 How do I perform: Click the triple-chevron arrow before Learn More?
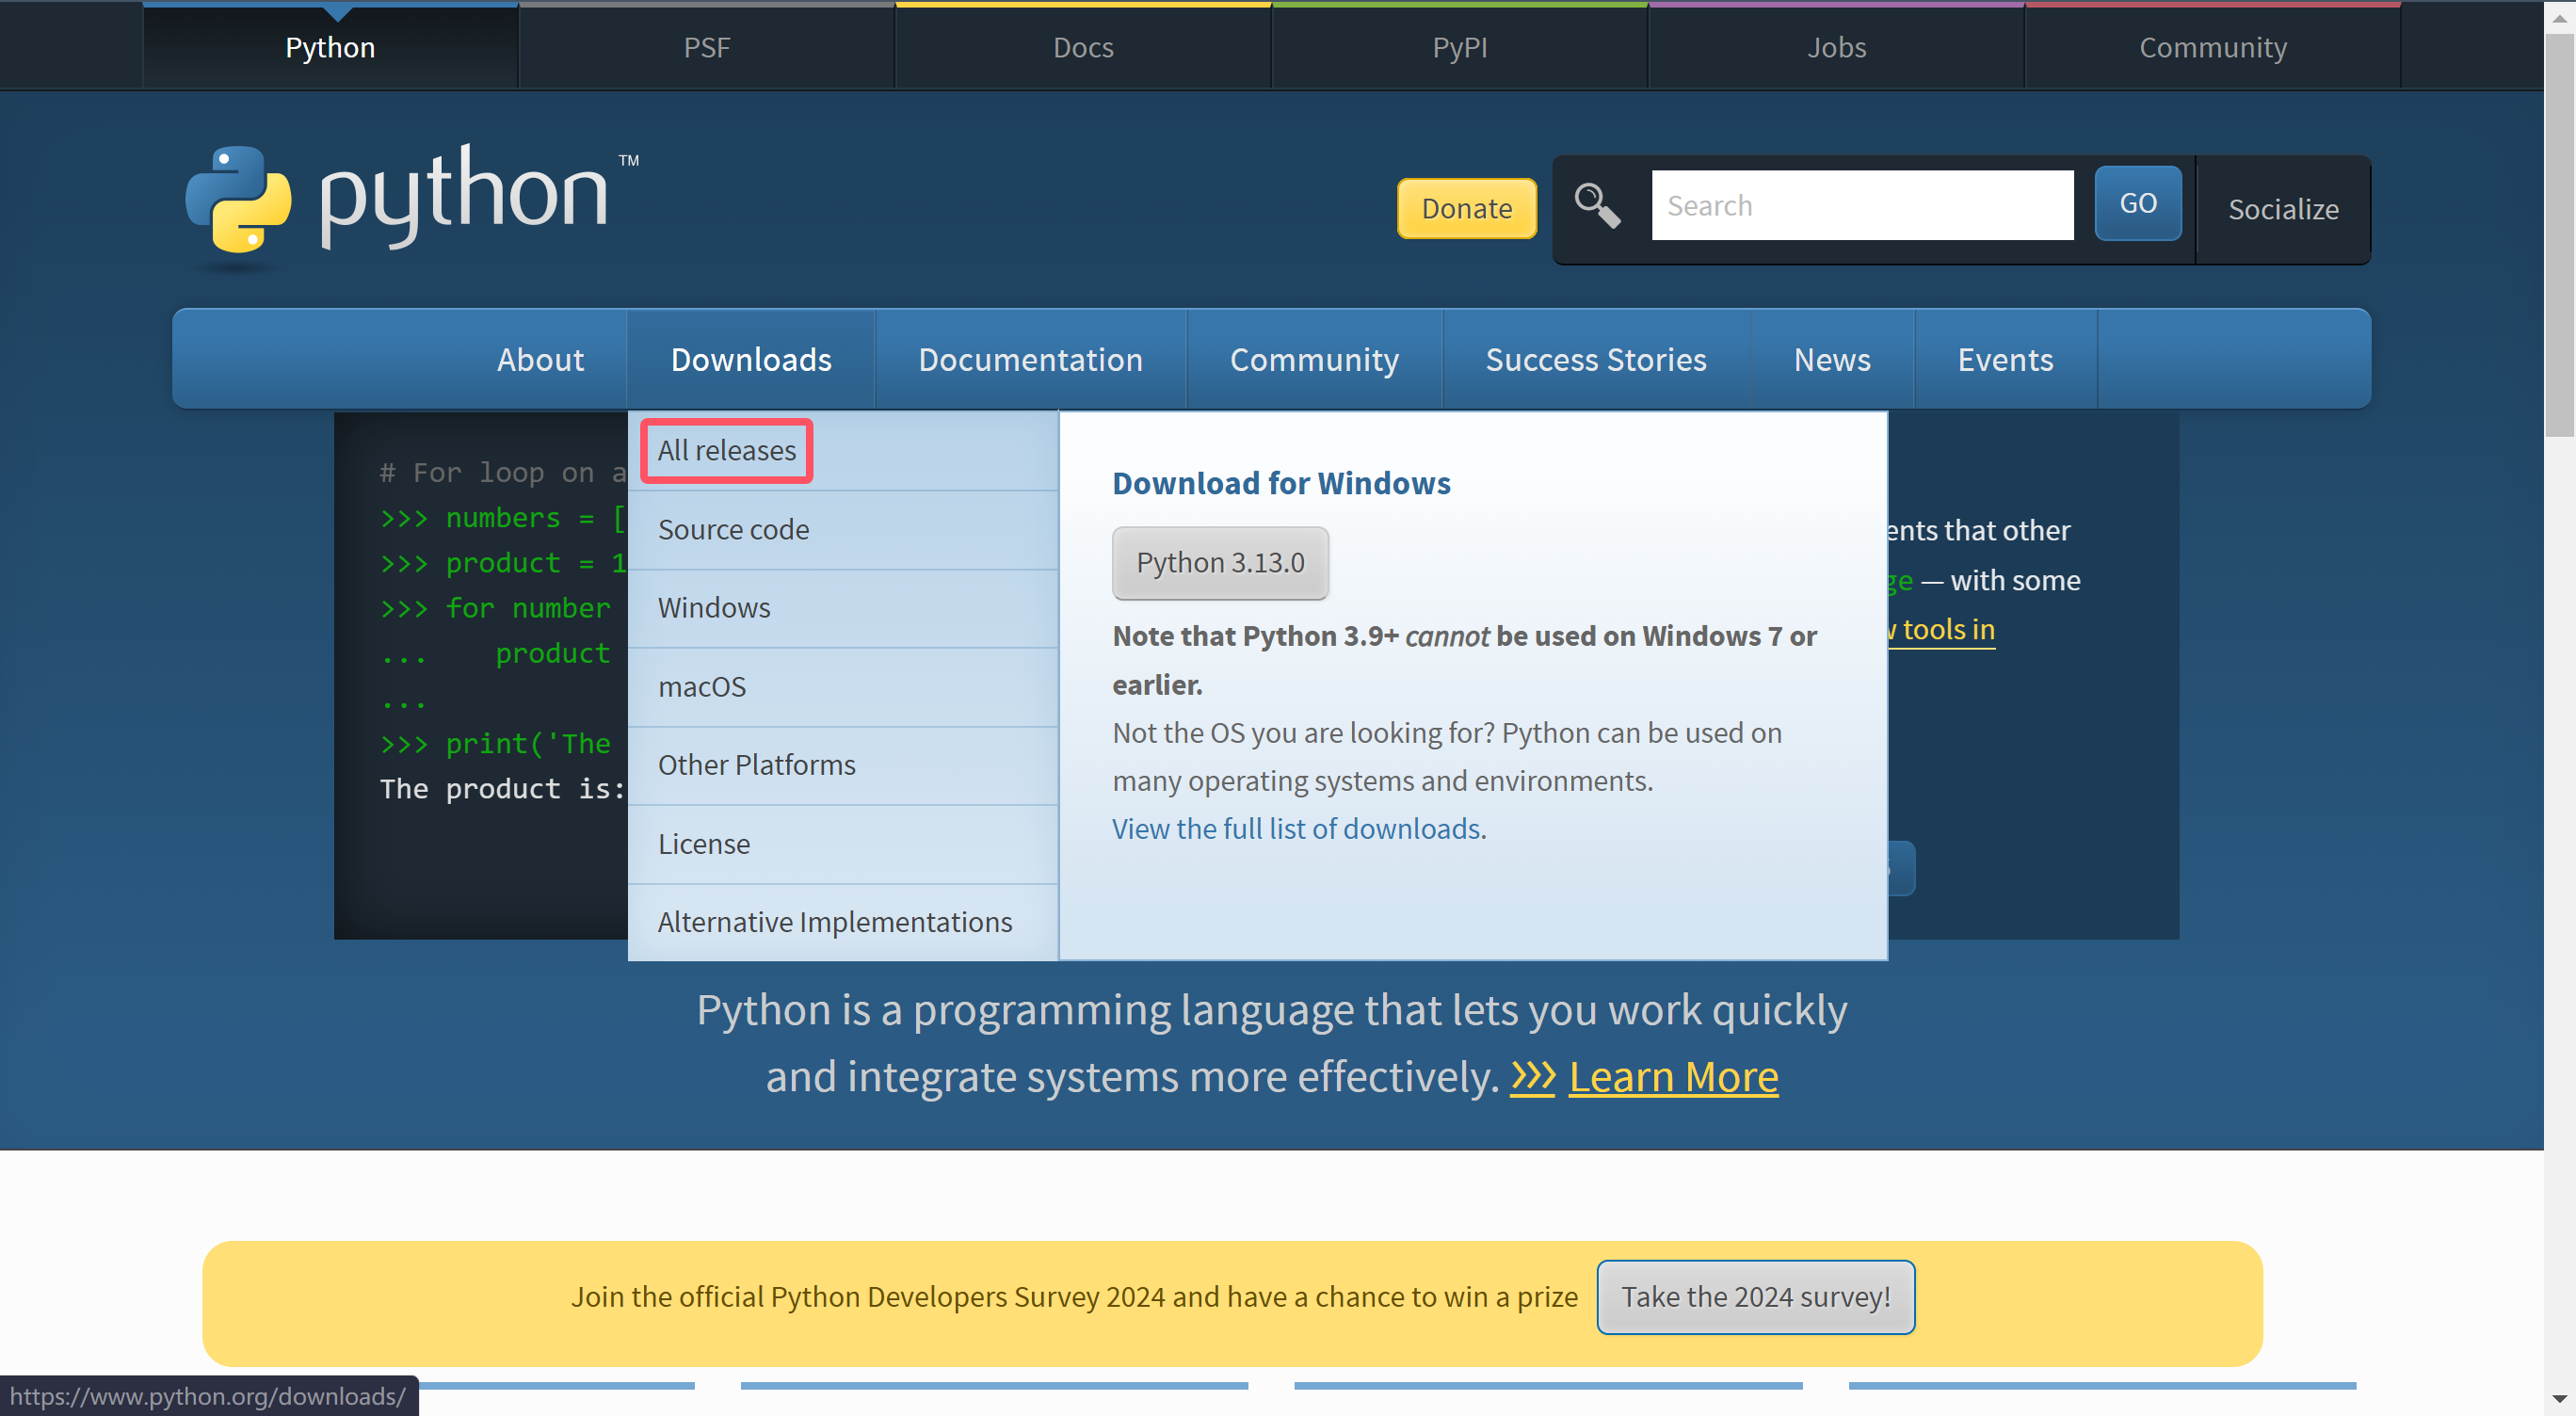1532,1077
